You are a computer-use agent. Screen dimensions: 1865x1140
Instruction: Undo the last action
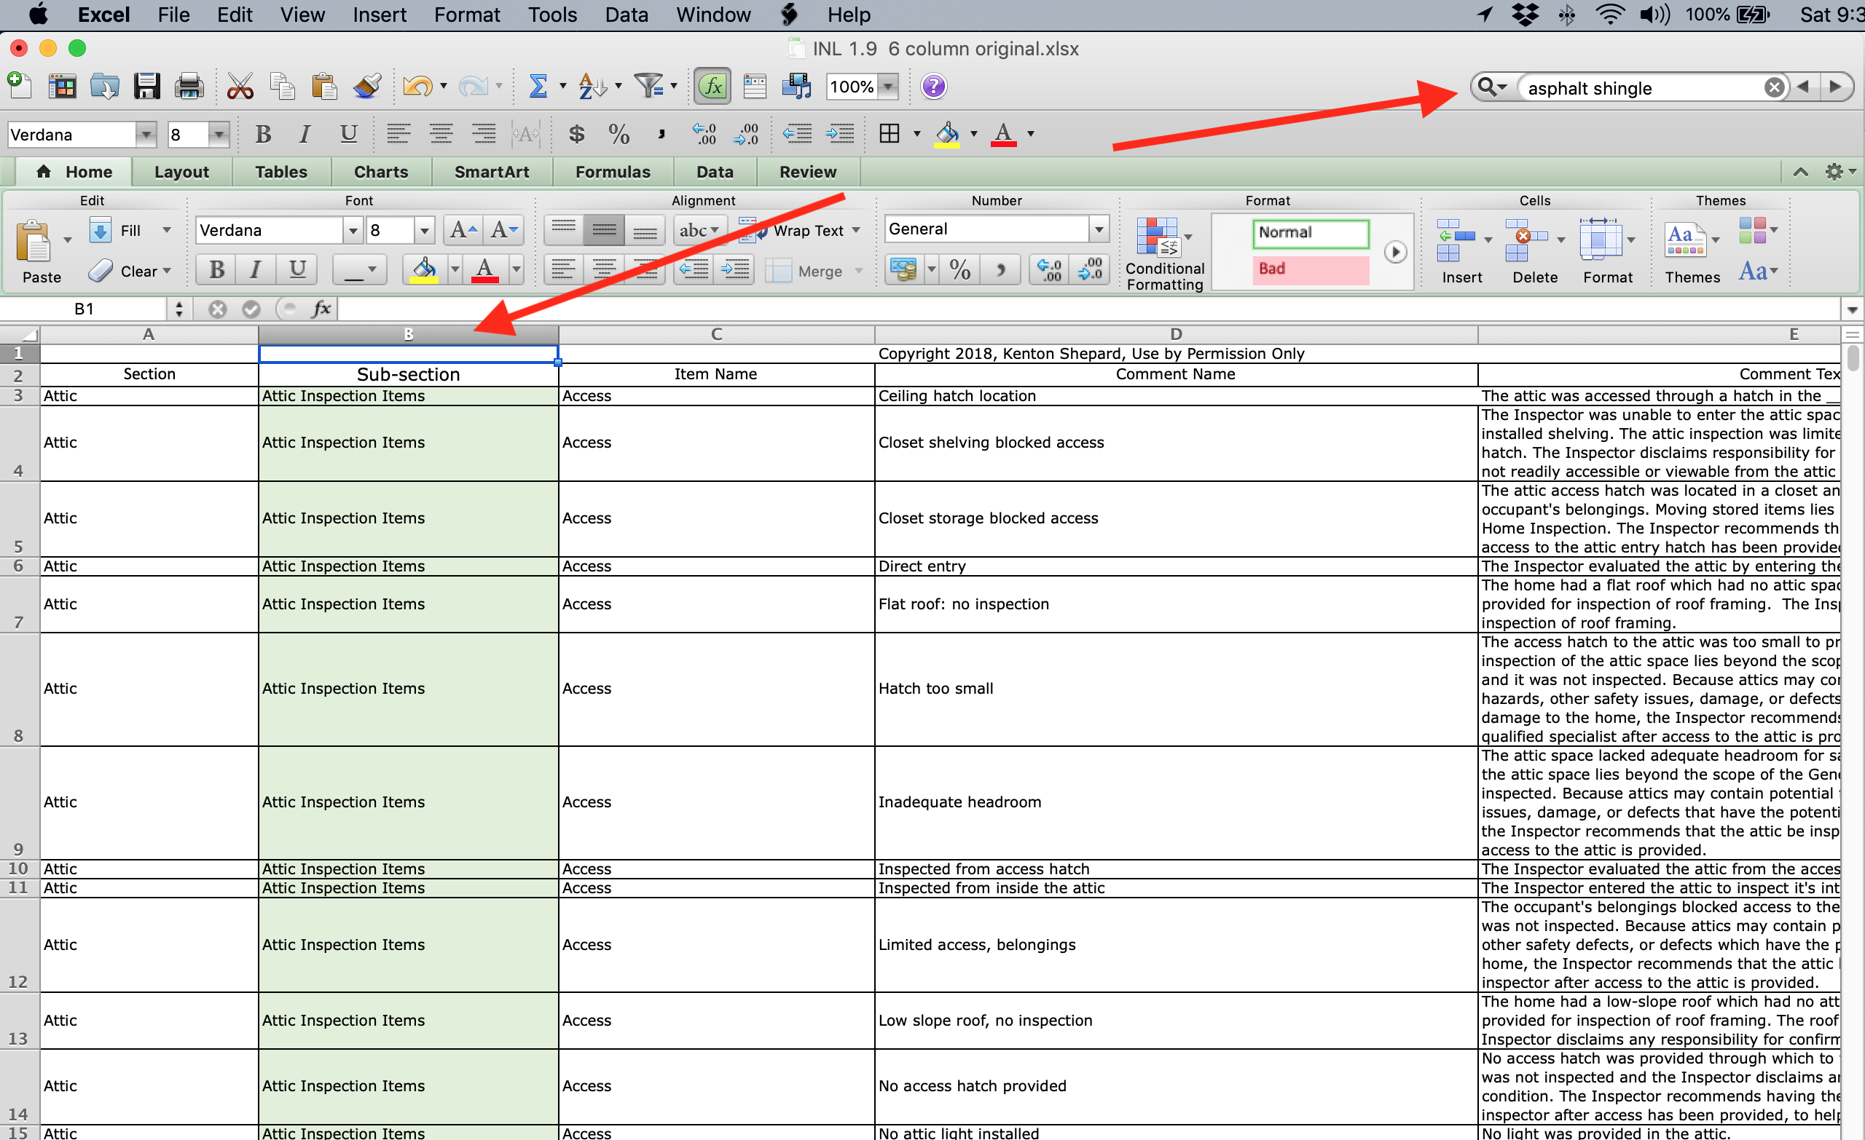click(x=417, y=86)
